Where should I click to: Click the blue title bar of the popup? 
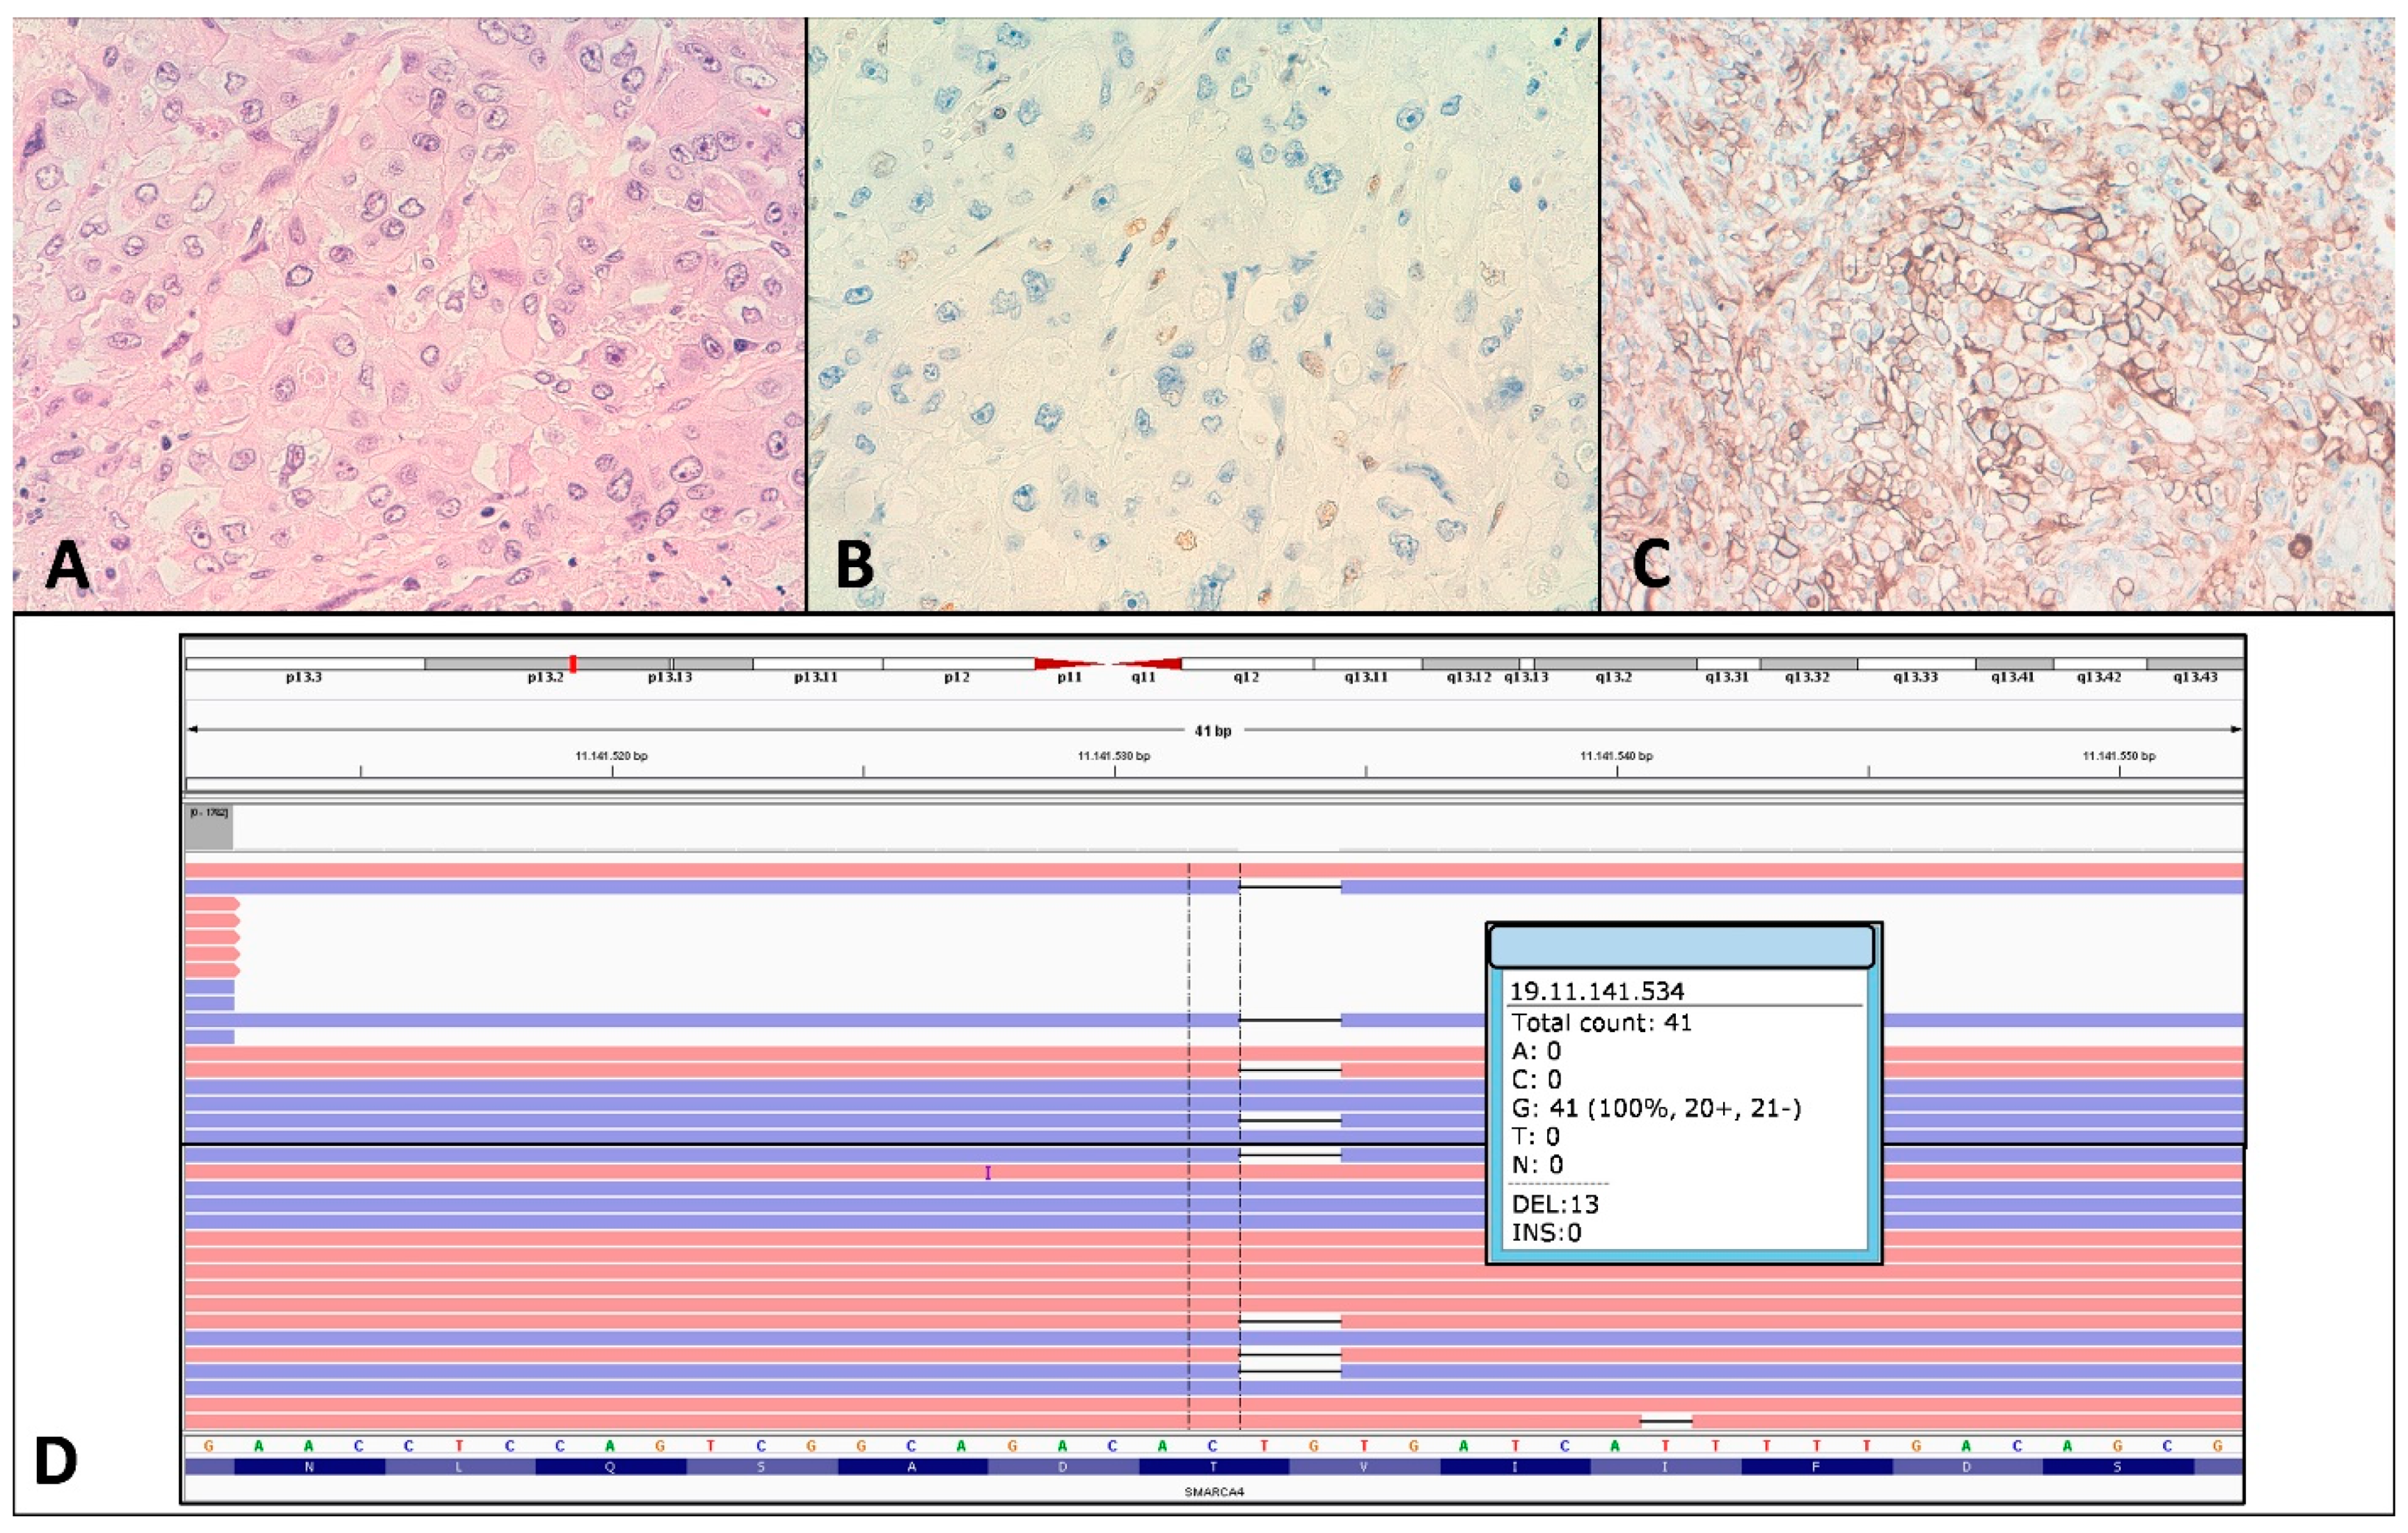(1681, 946)
